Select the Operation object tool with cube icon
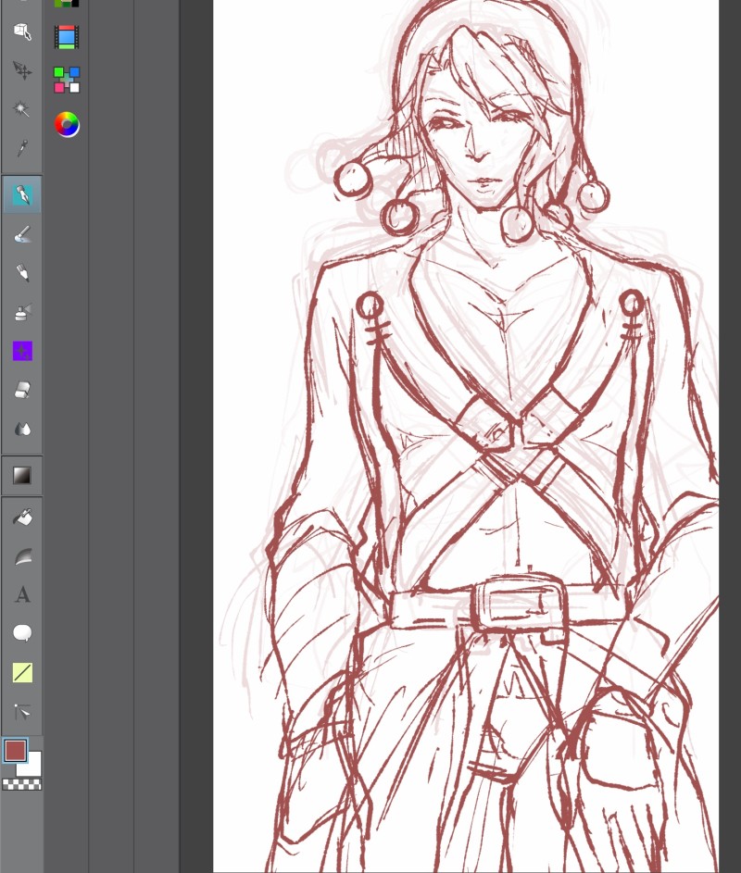The height and width of the screenshot is (873, 741). pos(22,31)
